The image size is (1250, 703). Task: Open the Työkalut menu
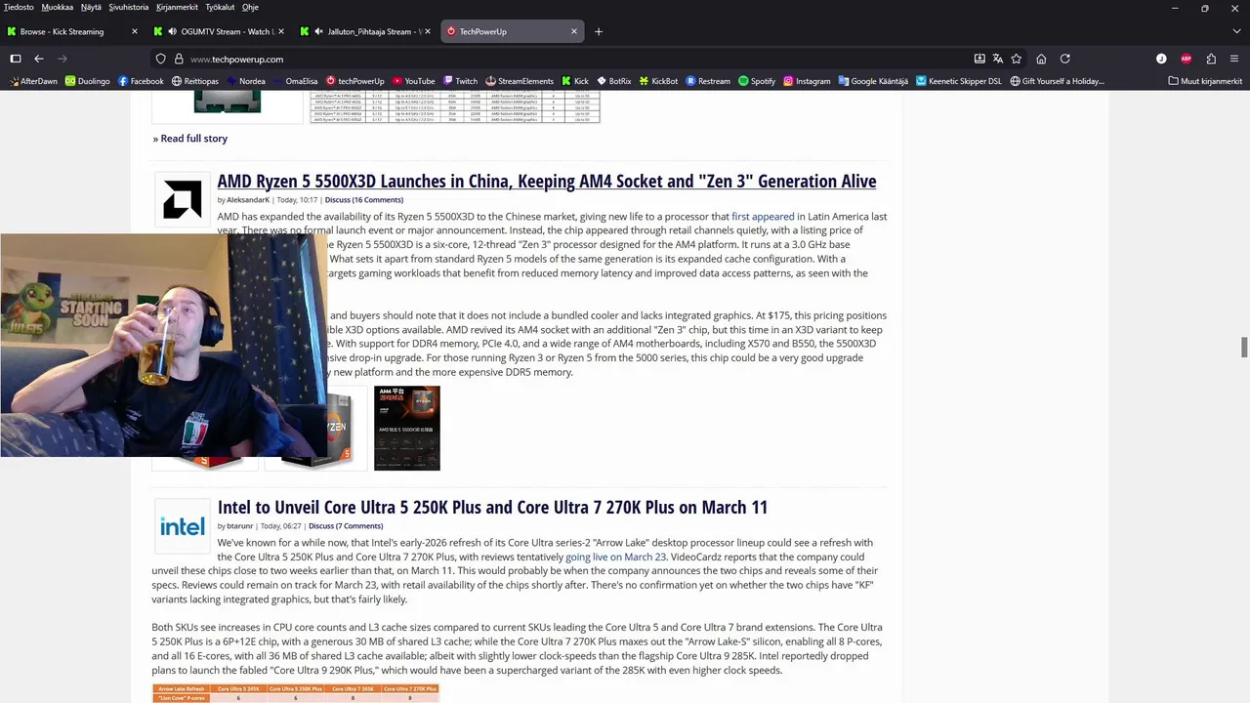coord(220,7)
